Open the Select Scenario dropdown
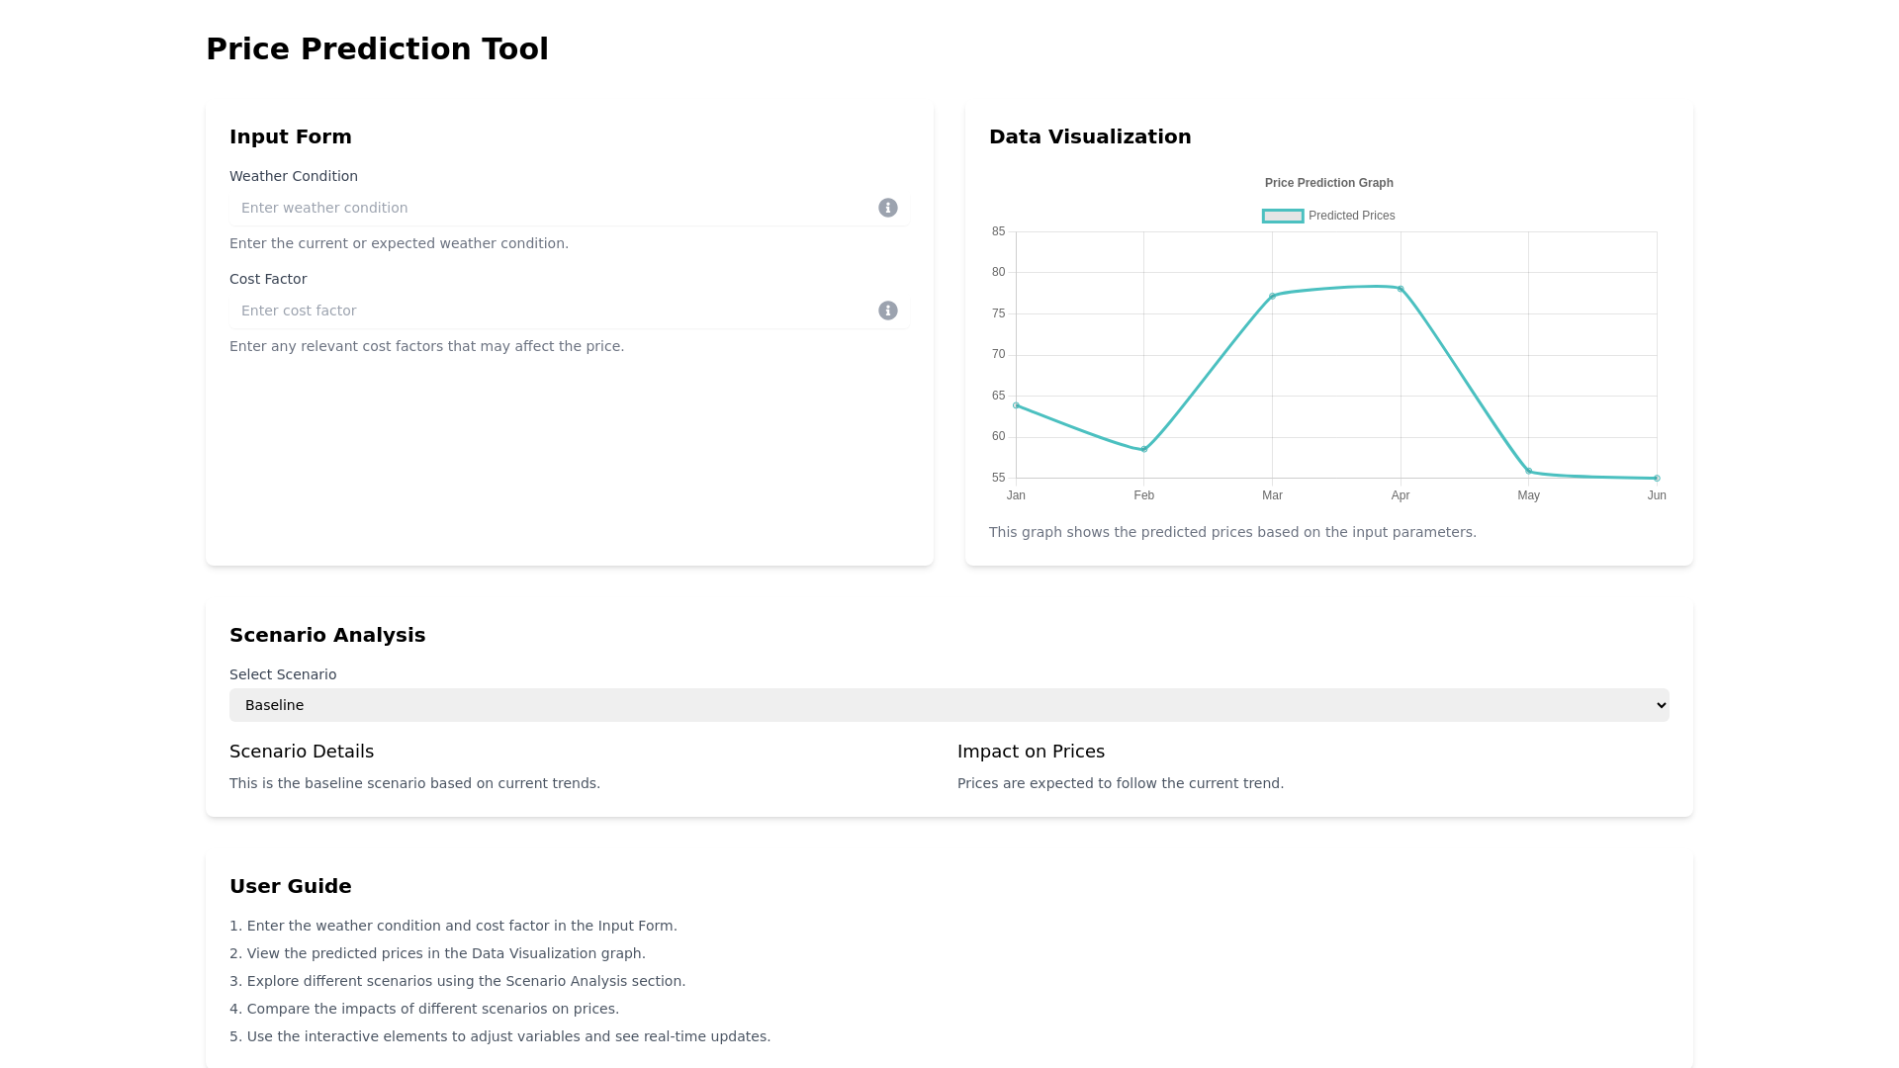The height and width of the screenshot is (1068, 1899). pos(948,704)
